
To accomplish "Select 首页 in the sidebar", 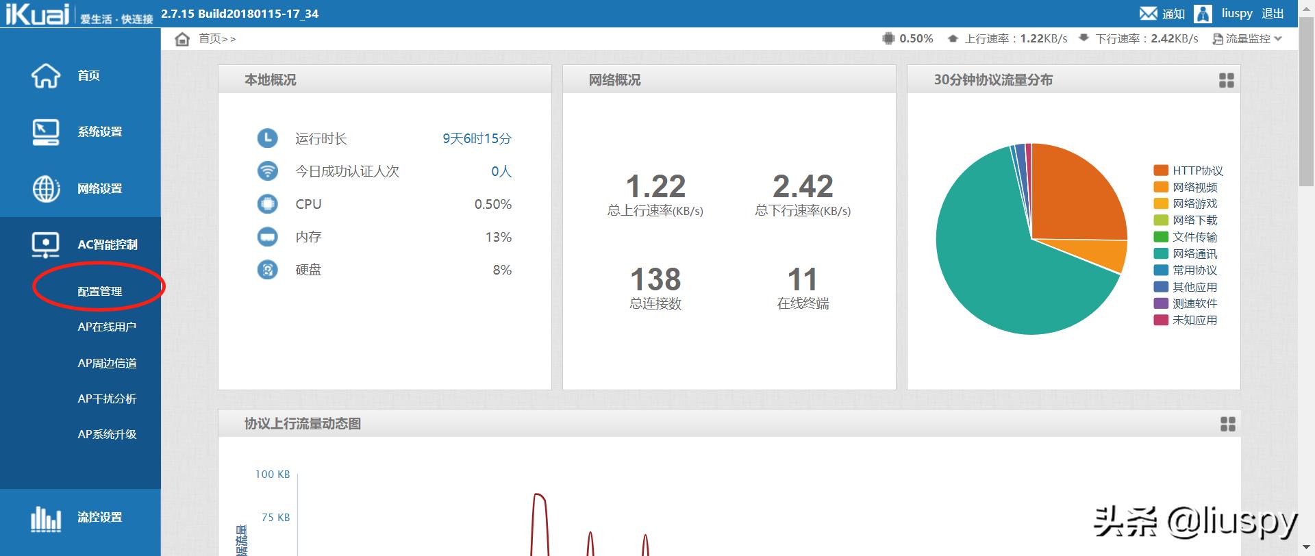I will tap(88, 75).
